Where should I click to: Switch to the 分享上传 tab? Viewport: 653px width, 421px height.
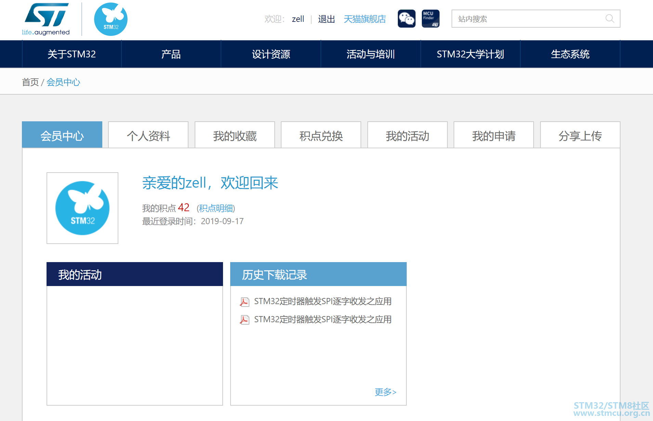[580, 135]
